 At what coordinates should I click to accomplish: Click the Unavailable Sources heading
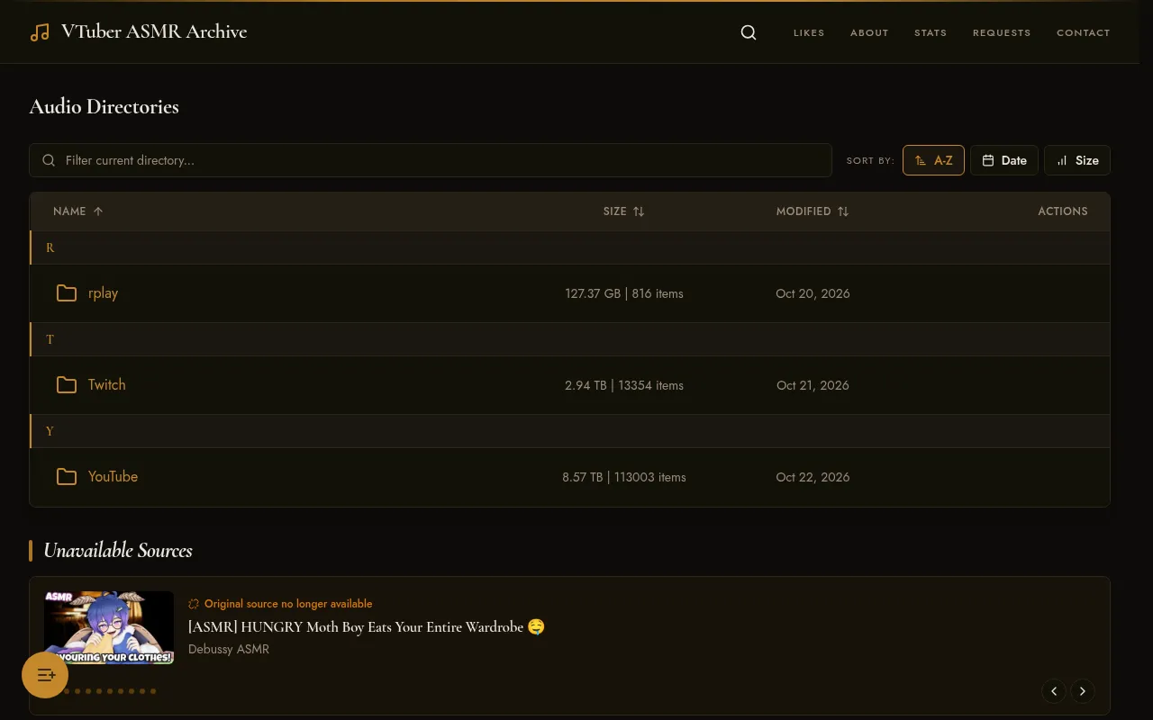(x=118, y=551)
